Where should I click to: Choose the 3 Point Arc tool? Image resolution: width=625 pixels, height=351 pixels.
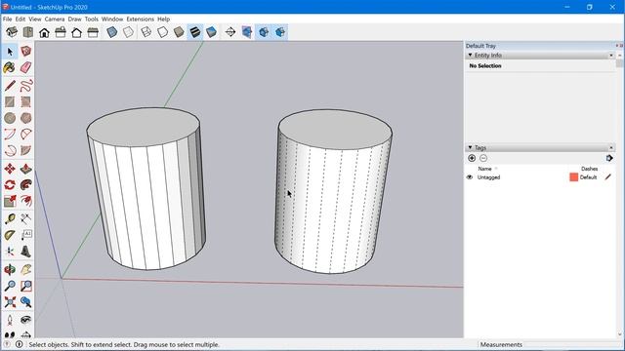tap(10, 150)
